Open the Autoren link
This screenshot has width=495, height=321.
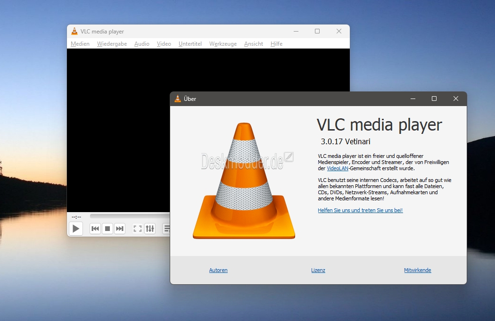click(x=218, y=270)
